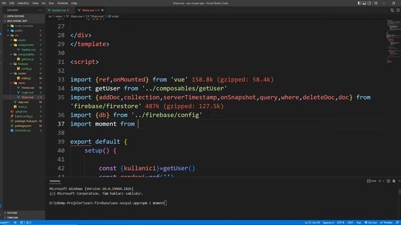Open the Explorer panel more actions menu
This screenshot has width=401, height=225.
(40, 10)
